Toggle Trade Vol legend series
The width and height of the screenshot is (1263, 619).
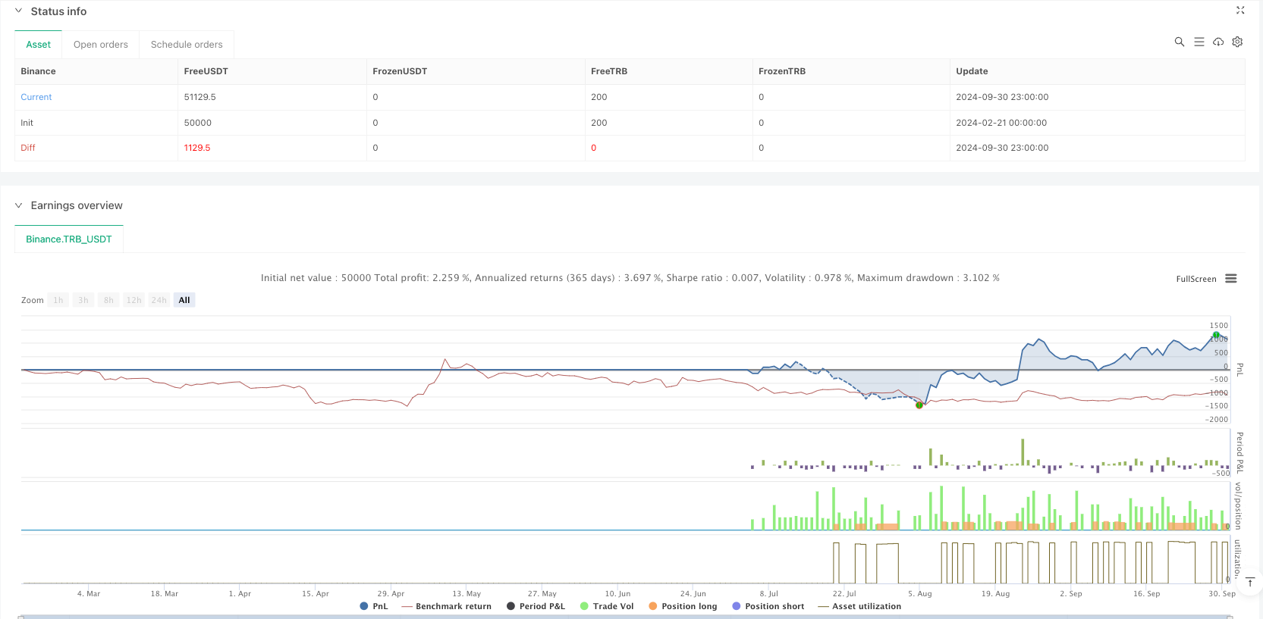coord(606,606)
